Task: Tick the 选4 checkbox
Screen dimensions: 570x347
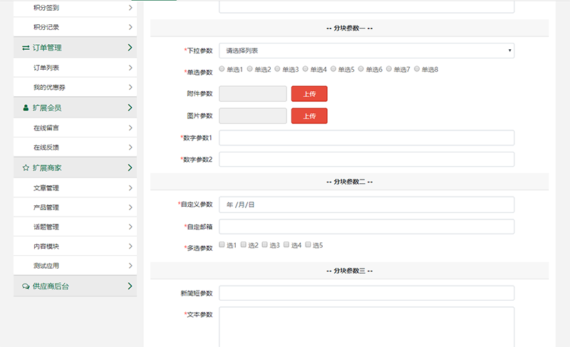Action: point(287,244)
